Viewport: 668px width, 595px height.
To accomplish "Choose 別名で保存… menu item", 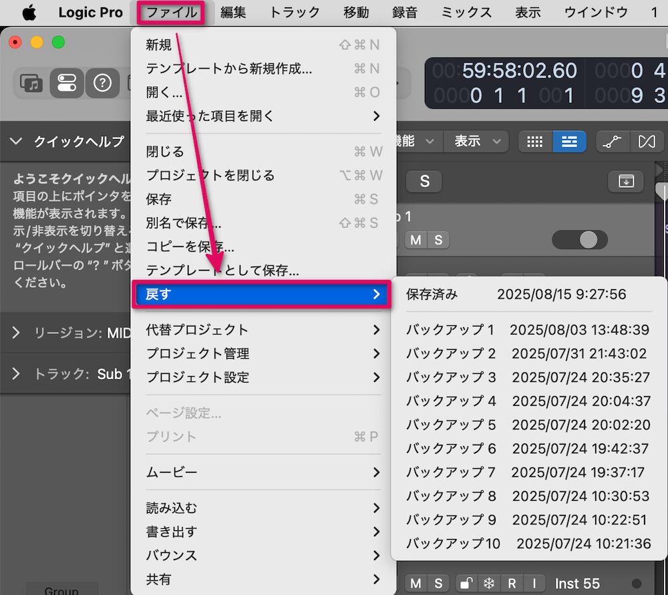I will click(x=263, y=223).
